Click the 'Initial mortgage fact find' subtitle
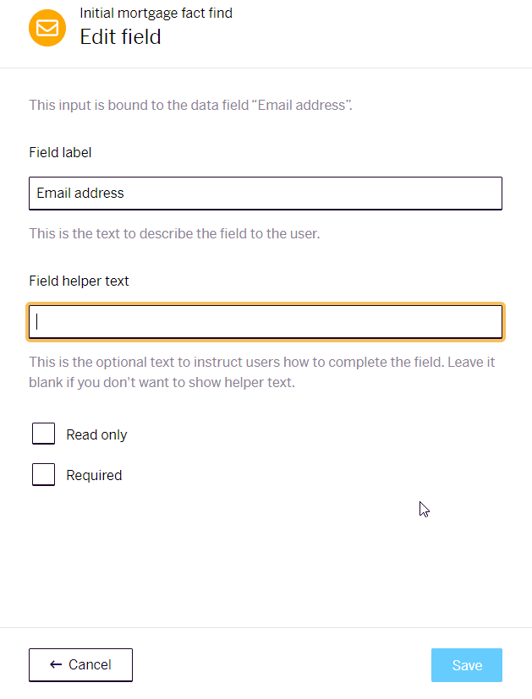 tap(156, 13)
